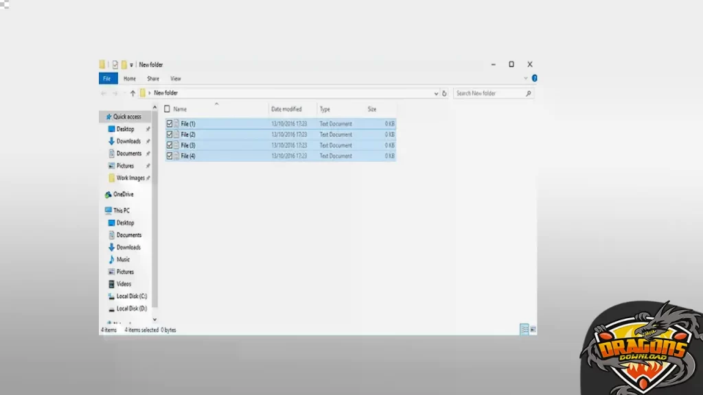Expand the ribbon with the chevron
703x395 pixels.
pos(525,79)
